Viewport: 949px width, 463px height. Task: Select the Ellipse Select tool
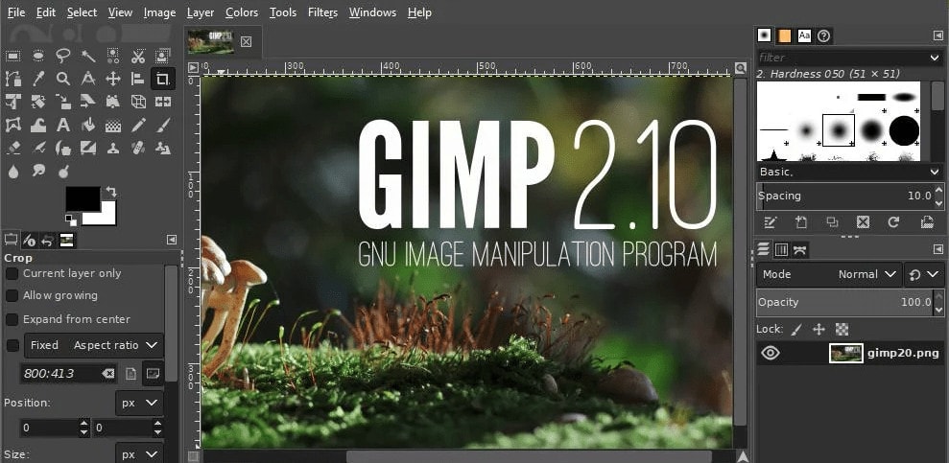point(38,57)
